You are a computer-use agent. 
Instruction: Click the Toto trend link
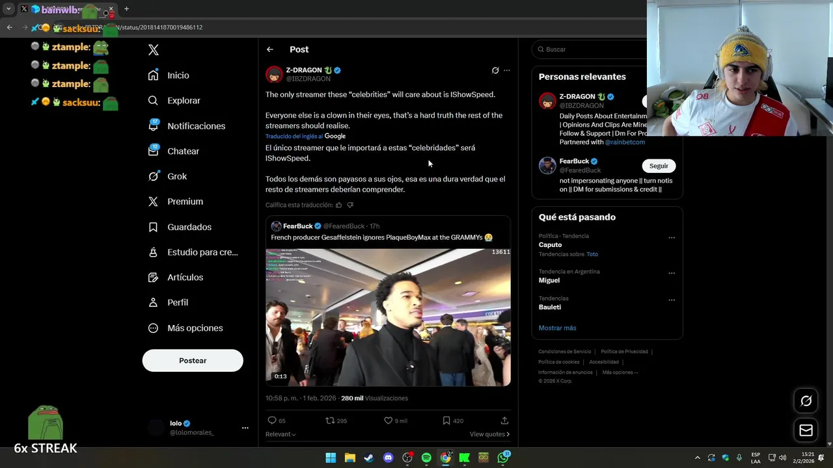592,254
